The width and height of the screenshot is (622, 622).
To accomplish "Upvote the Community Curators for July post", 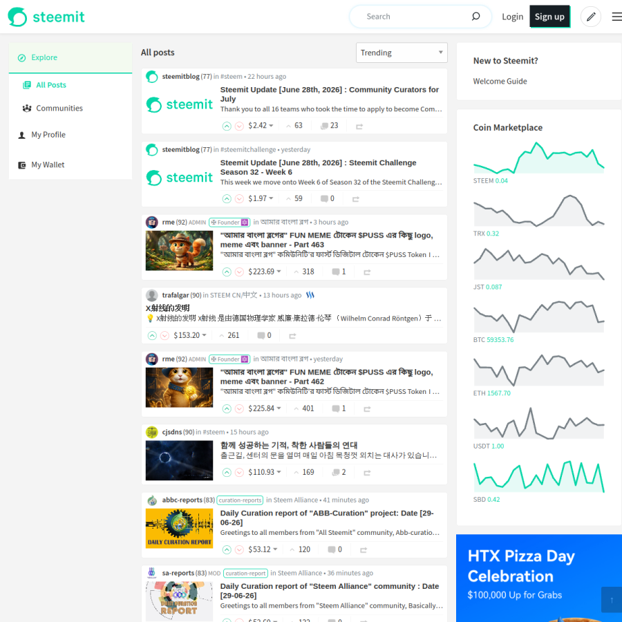I will point(227,126).
